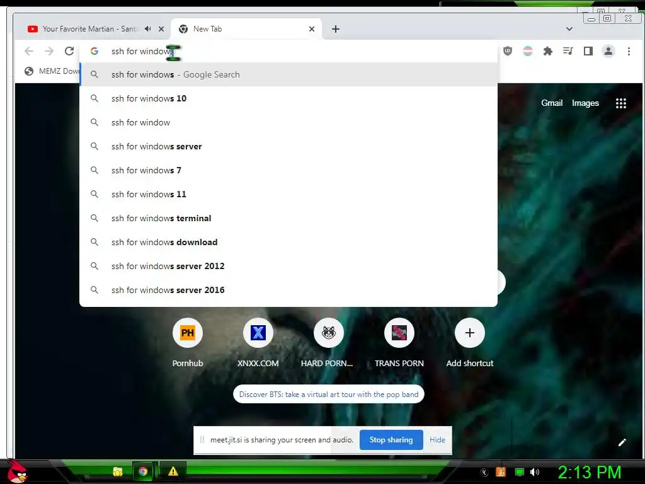Select suggestion ssh for windows Google Search

pos(288,74)
